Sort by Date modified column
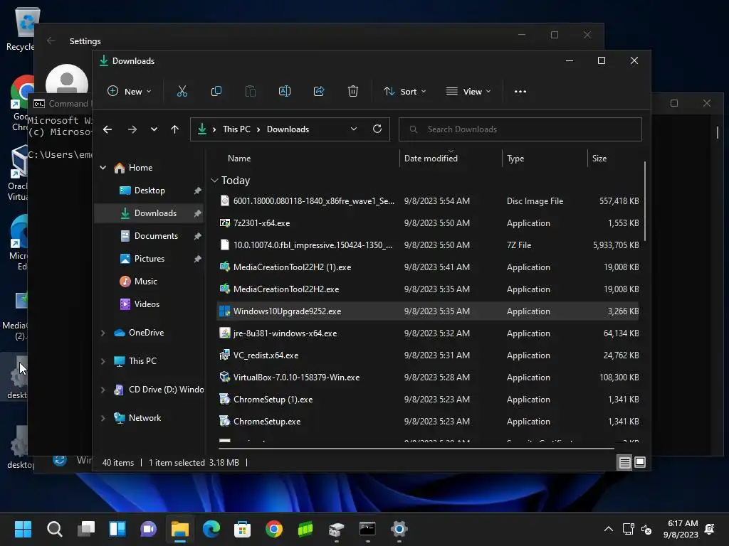The height and width of the screenshot is (546, 729). click(x=431, y=159)
